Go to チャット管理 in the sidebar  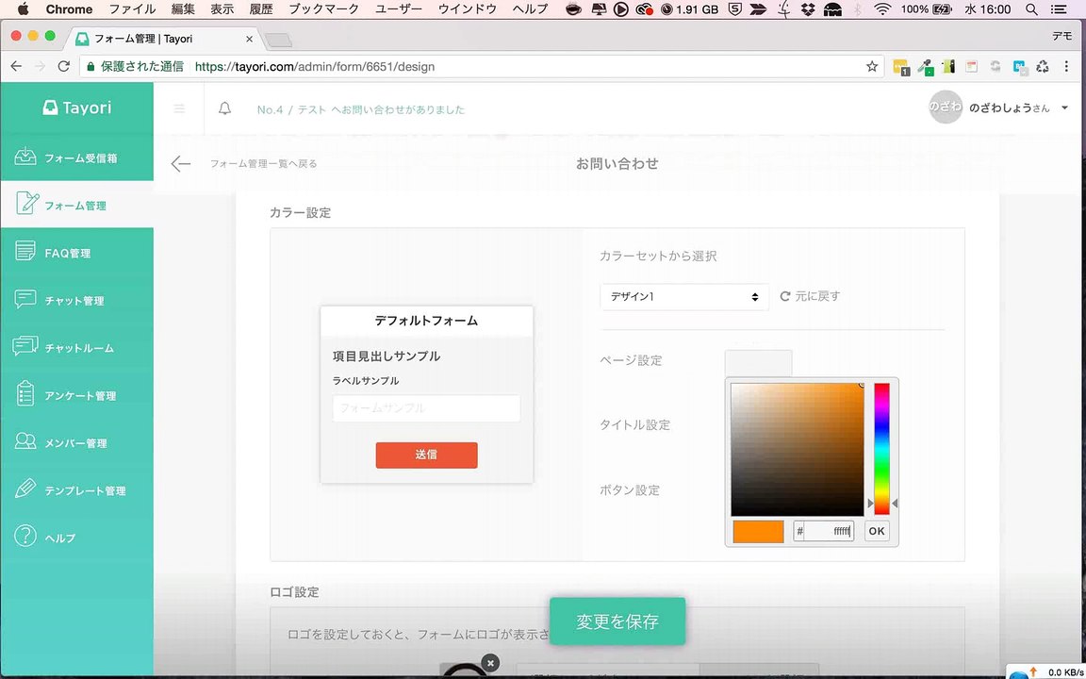tap(76, 300)
